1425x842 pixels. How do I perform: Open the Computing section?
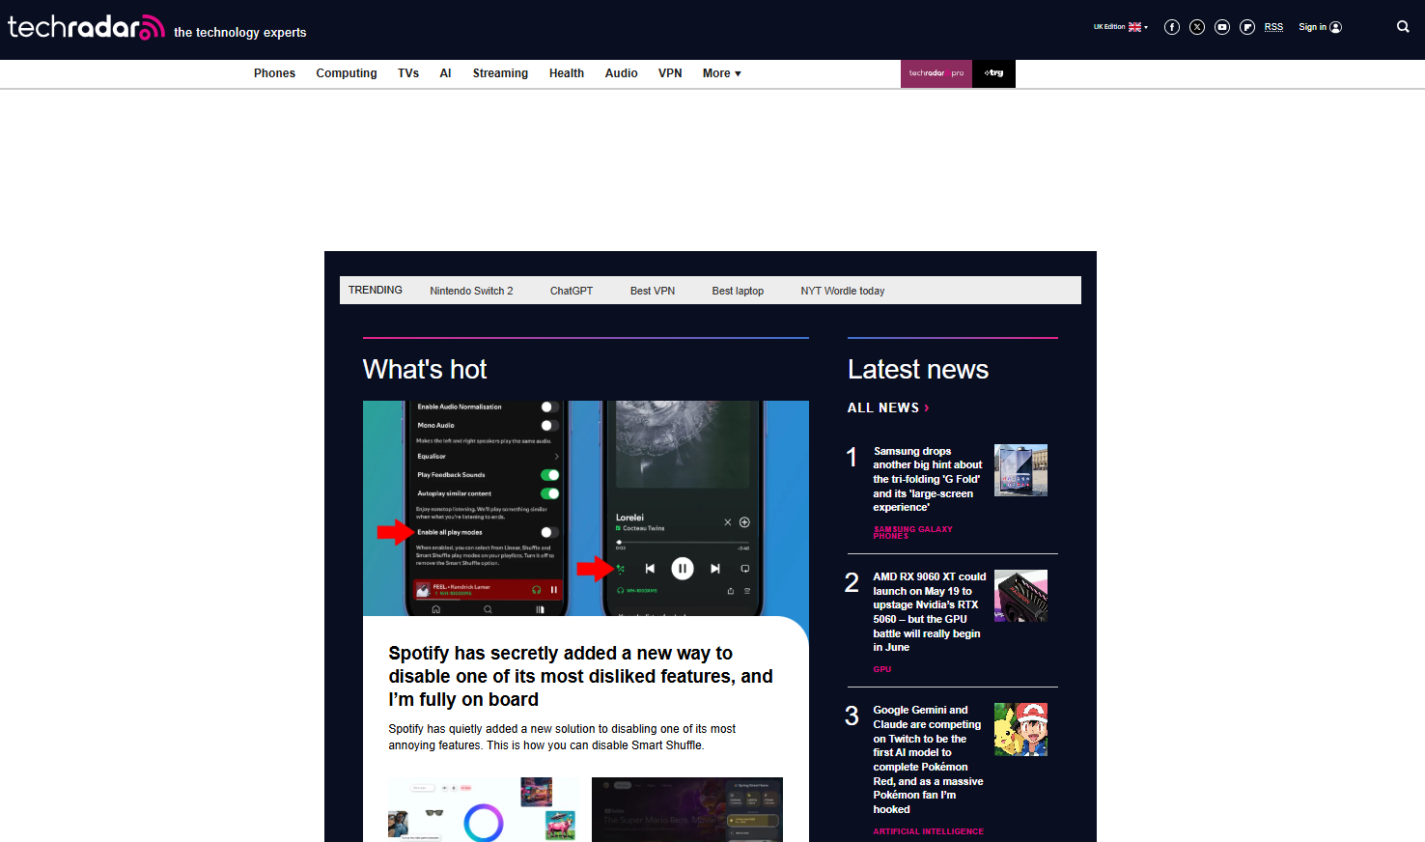coord(347,73)
